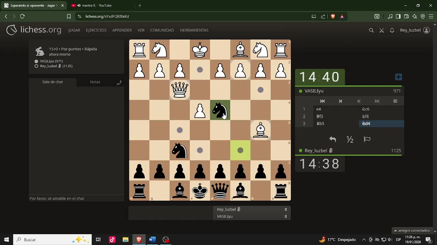Mute audio on the YouTube tab
The width and height of the screenshot is (437, 245).
coord(79,5)
